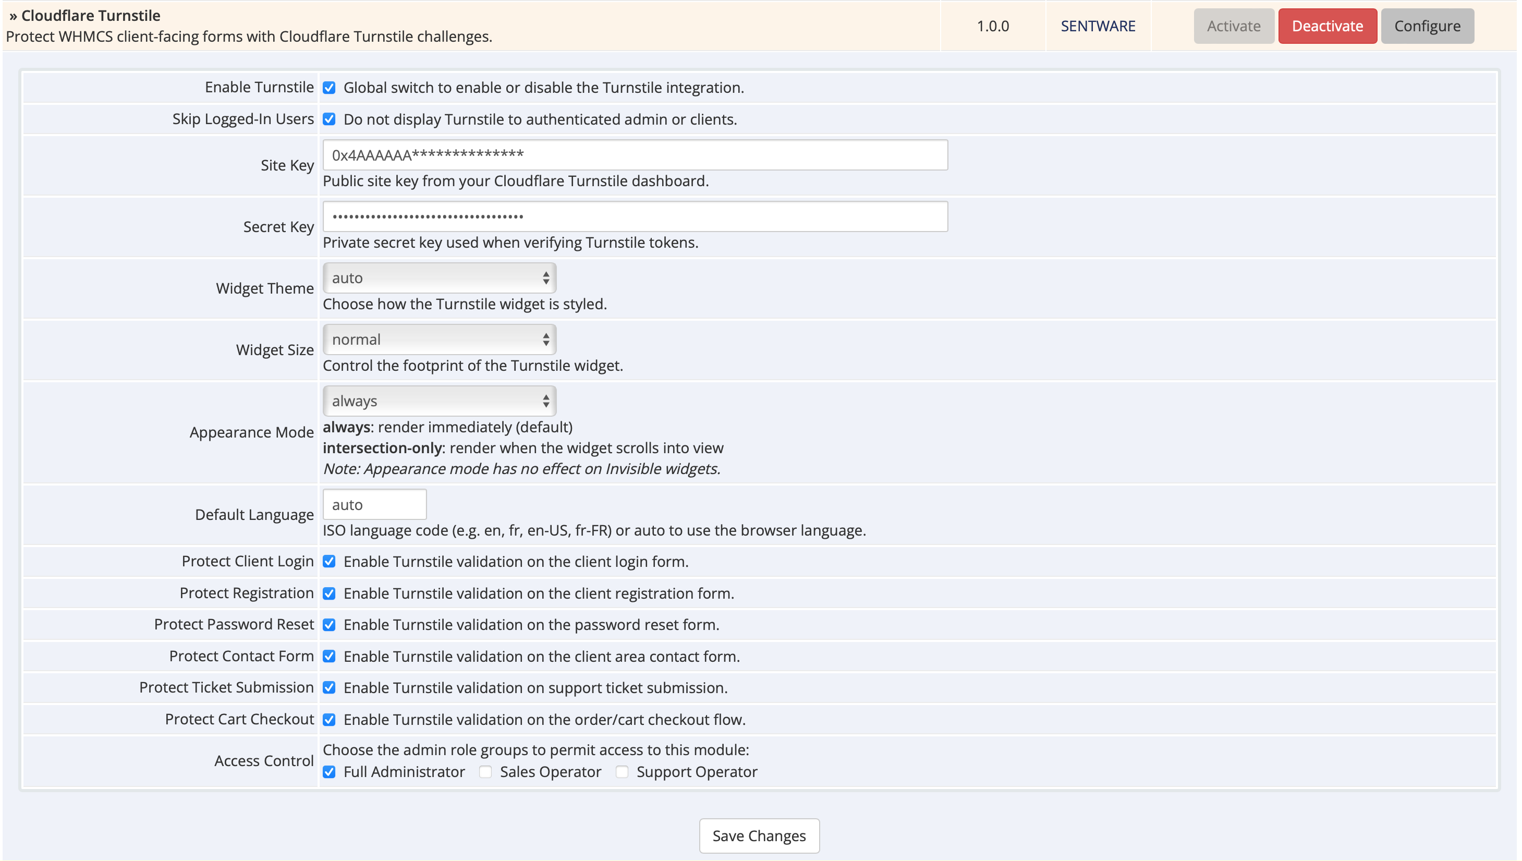The width and height of the screenshot is (1522, 861).
Task: Uncheck Full Administrator access checkbox
Action: (x=329, y=772)
